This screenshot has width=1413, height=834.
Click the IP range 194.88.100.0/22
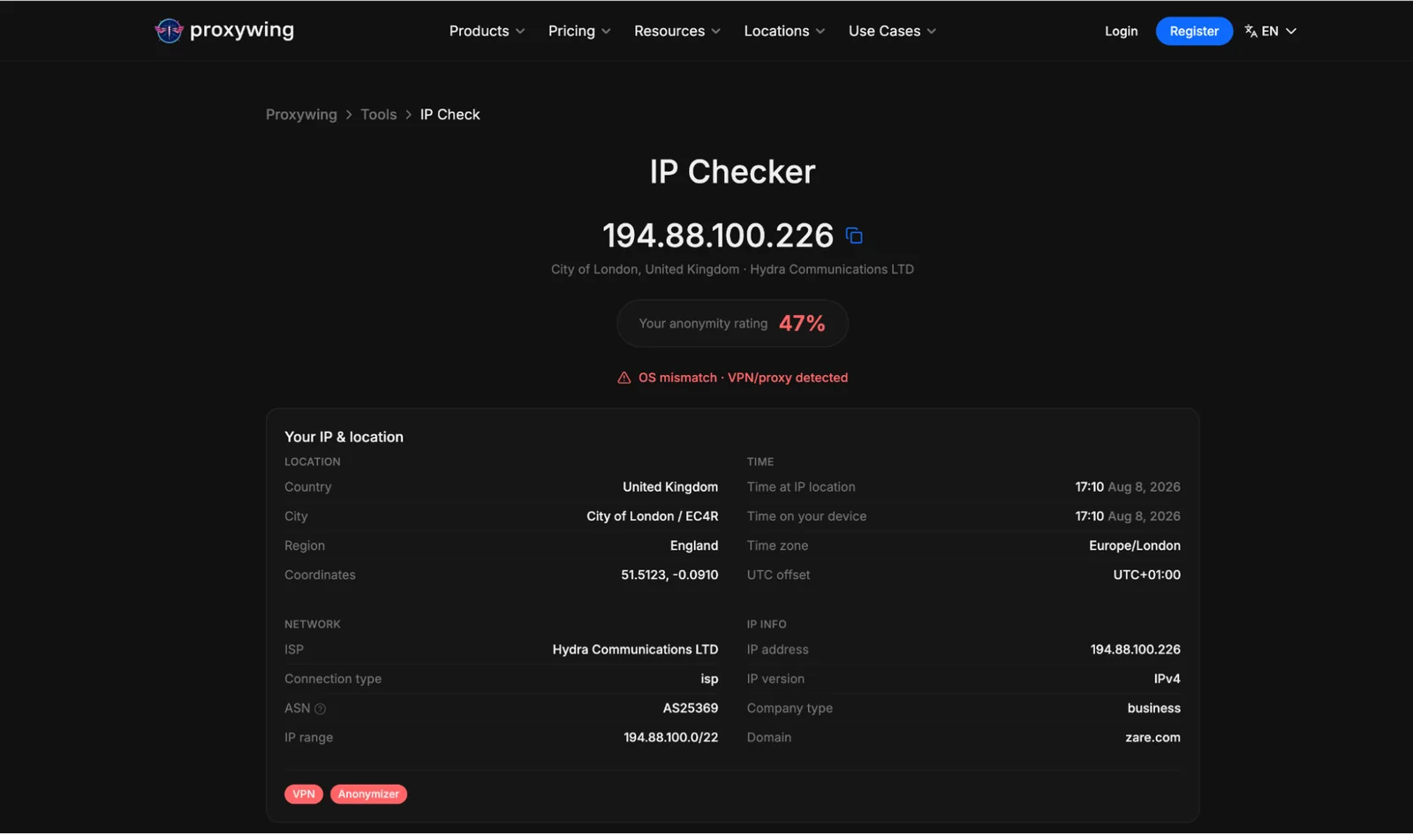[671, 738]
